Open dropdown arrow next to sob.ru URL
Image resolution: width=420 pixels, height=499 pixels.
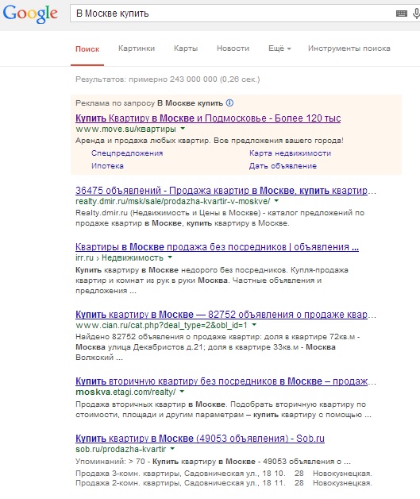coord(172,449)
